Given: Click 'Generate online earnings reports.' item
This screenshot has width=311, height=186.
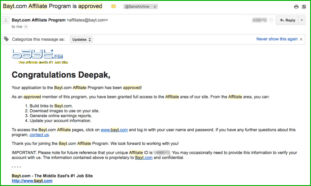Looking at the screenshot, I should click(x=61, y=116).
